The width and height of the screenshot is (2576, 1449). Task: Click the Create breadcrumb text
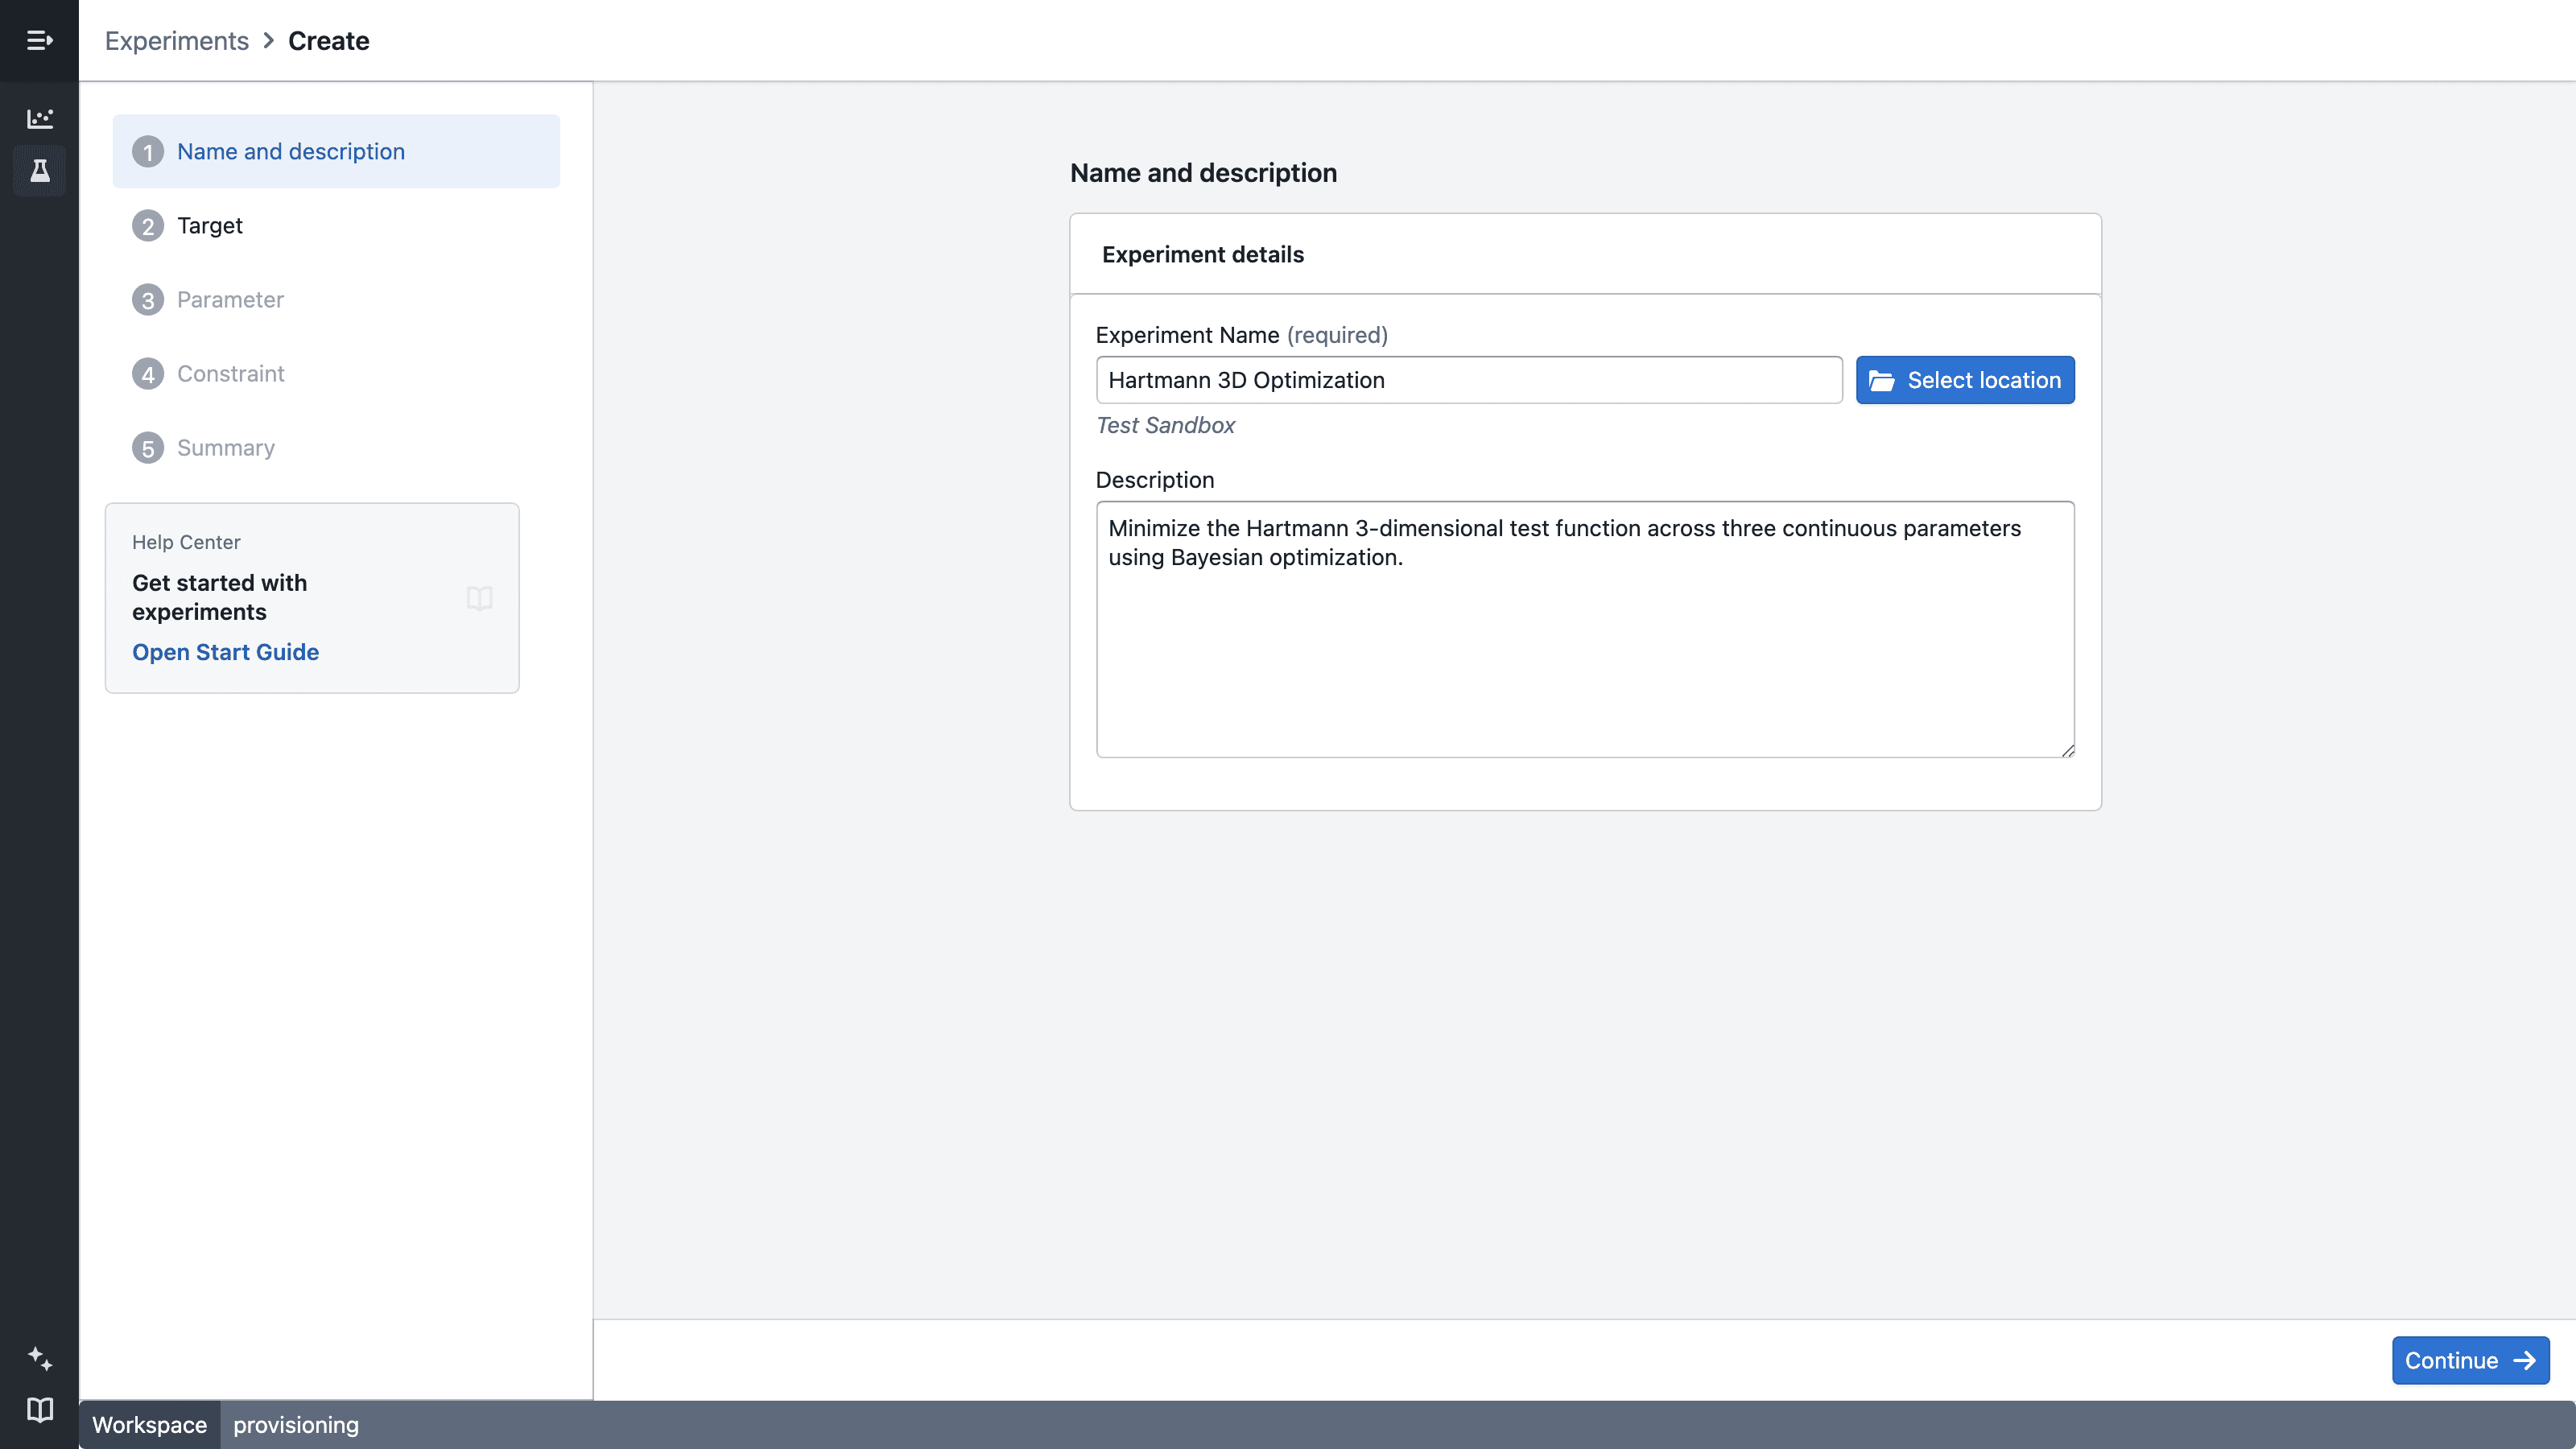pos(329,41)
